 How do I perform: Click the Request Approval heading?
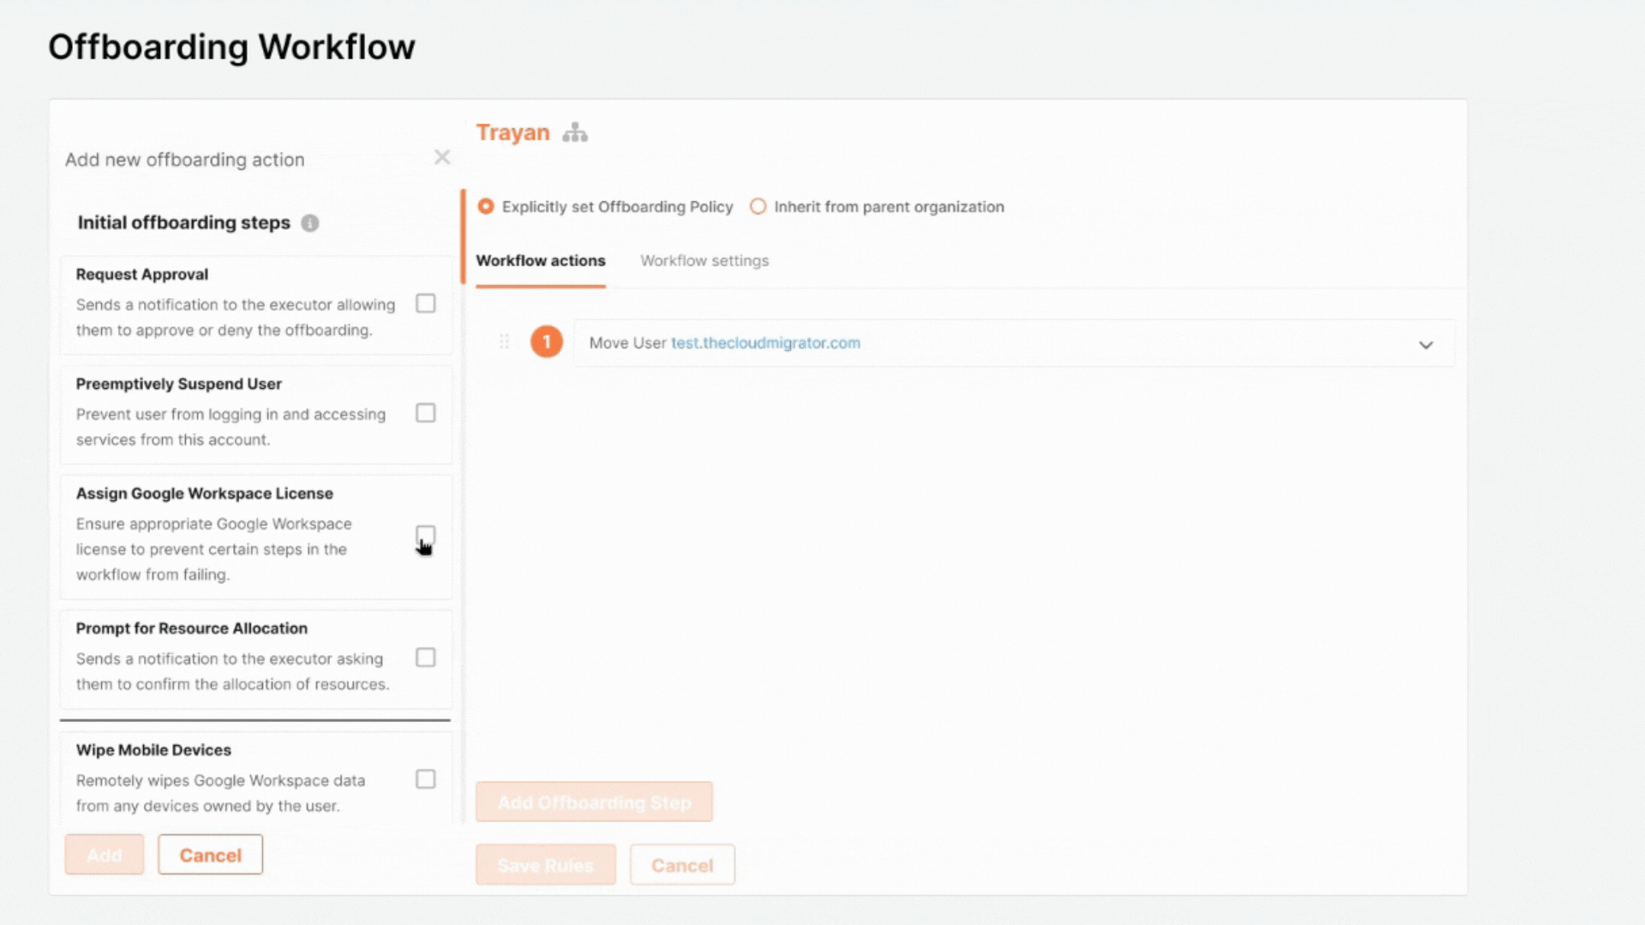(x=142, y=274)
